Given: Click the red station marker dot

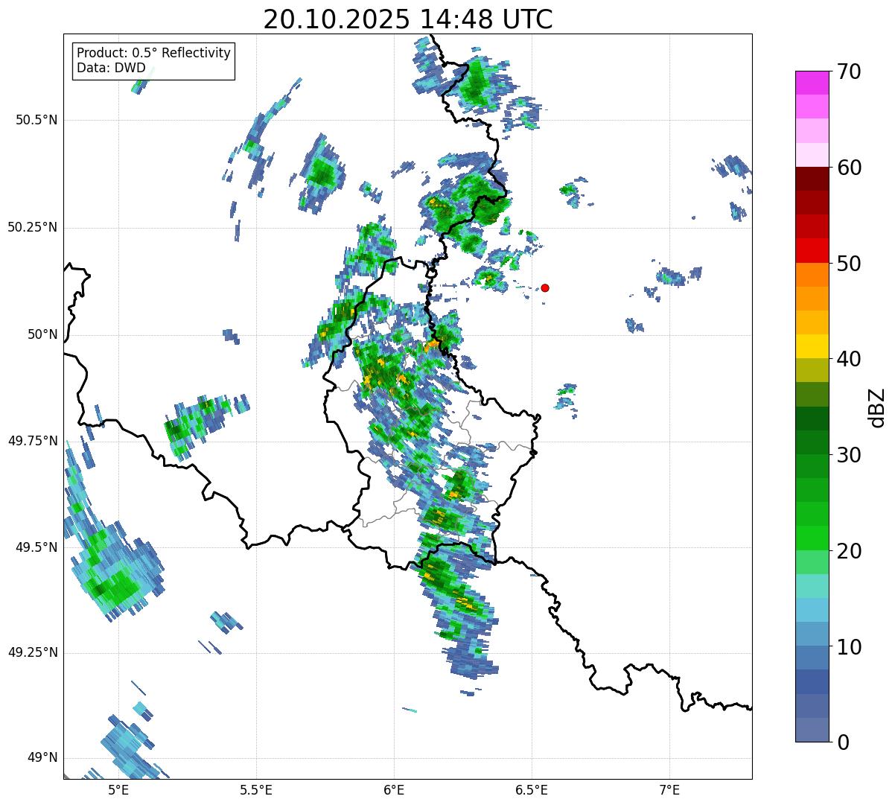Looking at the screenshot, I should [545, 287].
